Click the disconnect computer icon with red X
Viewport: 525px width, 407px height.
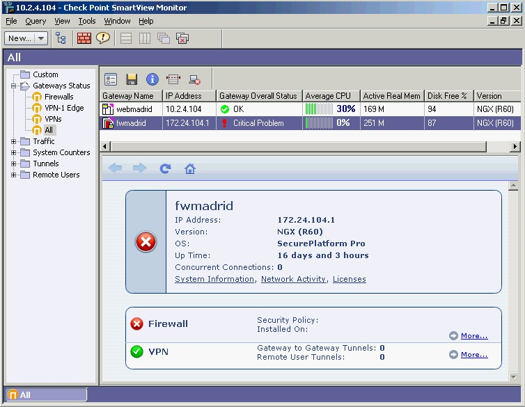pyautogui.click(x=194, y=79)
